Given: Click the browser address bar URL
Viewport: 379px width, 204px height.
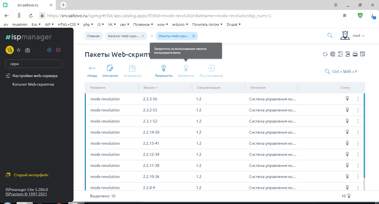Looking at the screenshot, I should tap(159, 16).
